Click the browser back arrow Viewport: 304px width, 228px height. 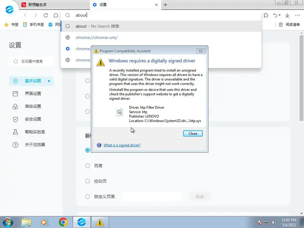(x=25, y=15)
